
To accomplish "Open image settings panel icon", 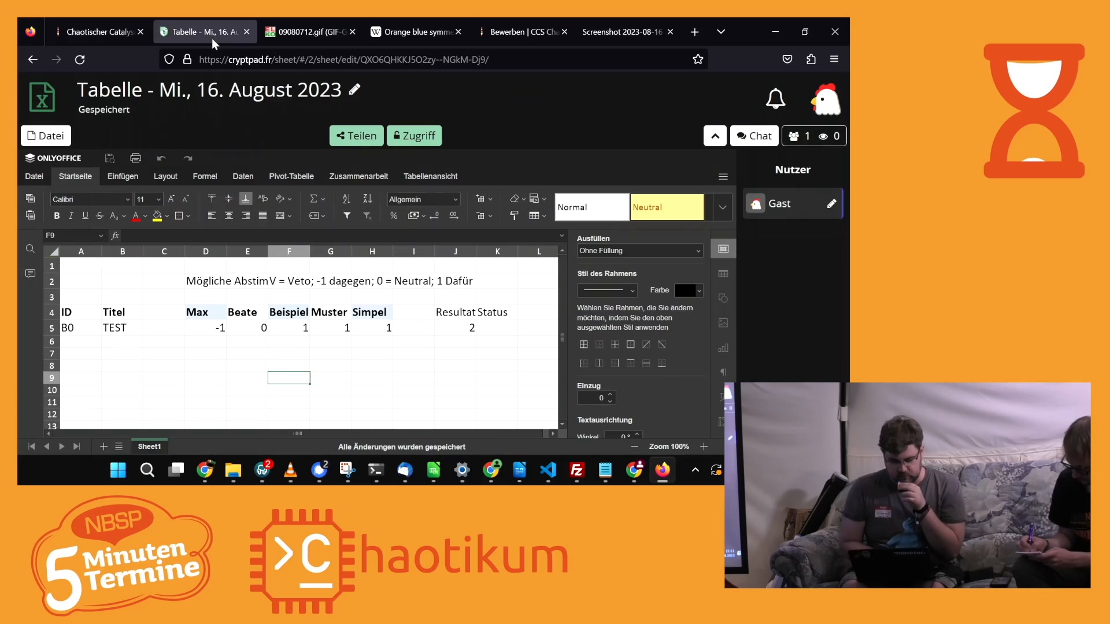I will [723, 323].
